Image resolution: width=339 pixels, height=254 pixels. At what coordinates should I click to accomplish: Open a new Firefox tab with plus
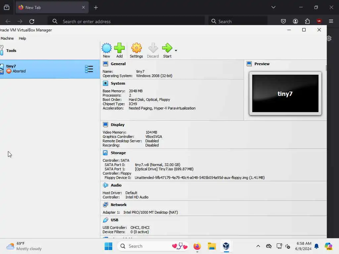pos(96,8)
